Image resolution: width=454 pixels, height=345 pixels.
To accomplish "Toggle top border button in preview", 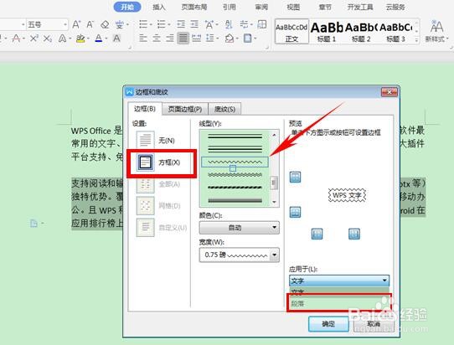I will [x=295, y=177].
